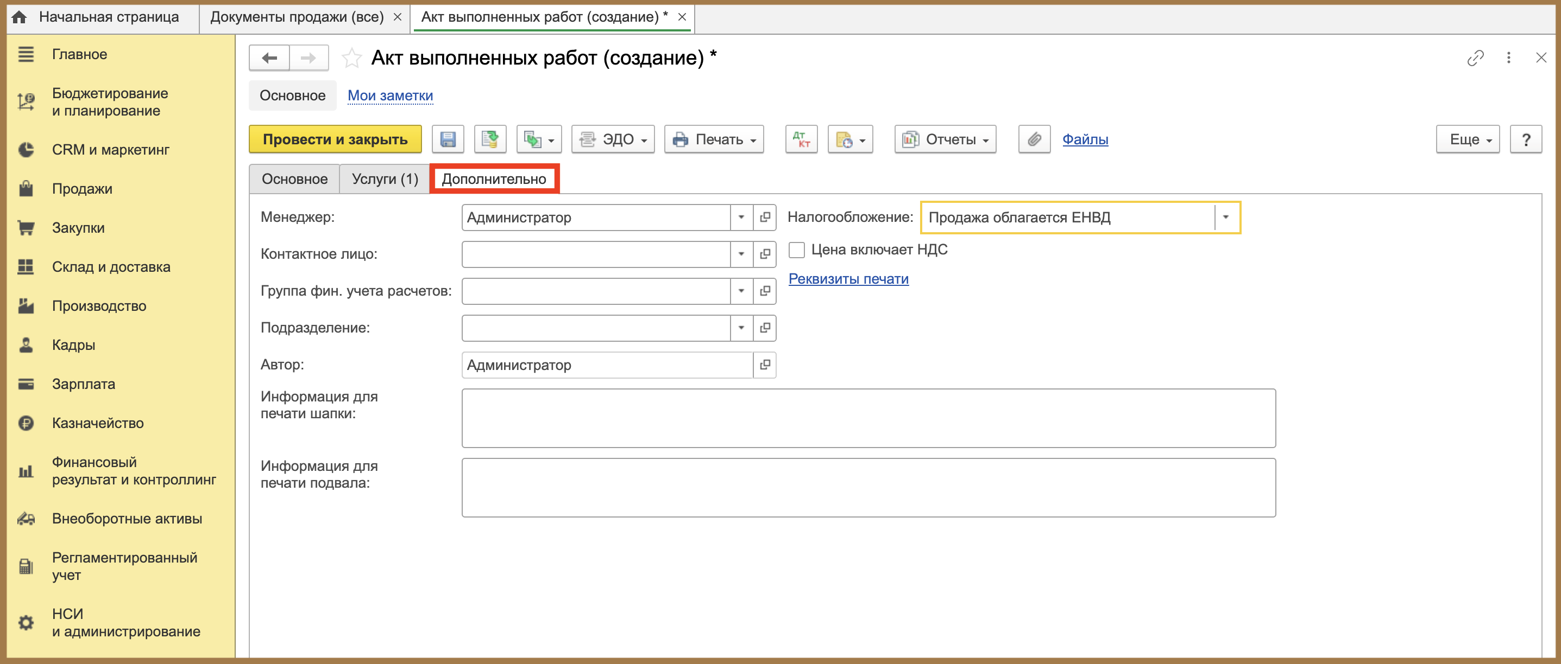Expand Группа фин. учета расчетов dropdown

(x=741, y=291)
